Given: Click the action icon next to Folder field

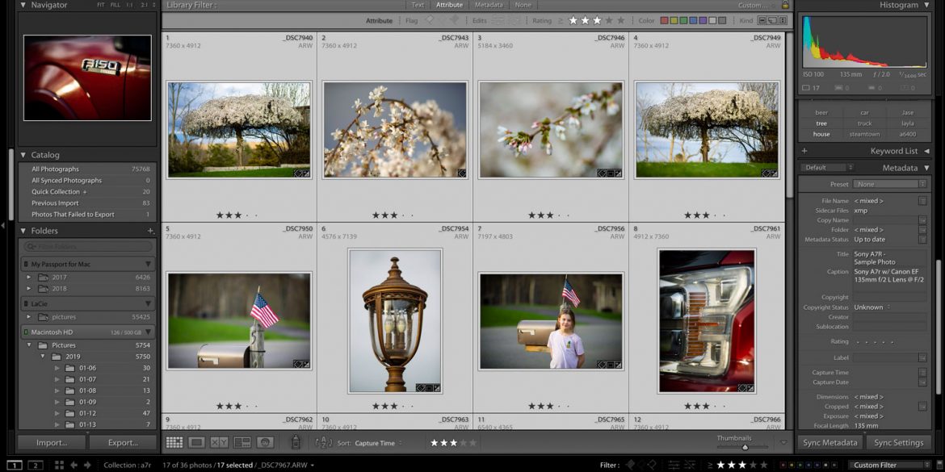Looking at the screenshot, I should tap(922, 229).
